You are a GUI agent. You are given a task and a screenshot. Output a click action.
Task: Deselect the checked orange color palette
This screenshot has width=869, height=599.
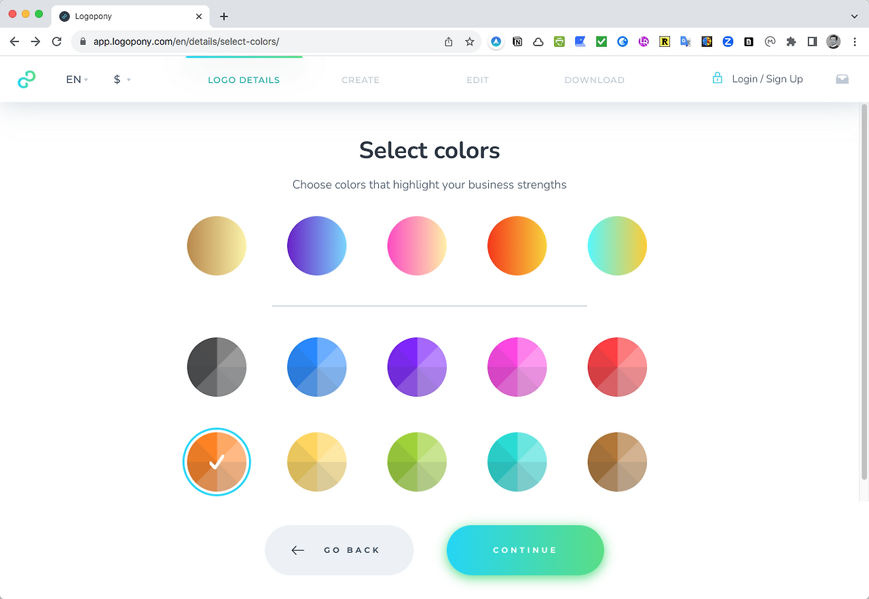click(x=217, y=462)
